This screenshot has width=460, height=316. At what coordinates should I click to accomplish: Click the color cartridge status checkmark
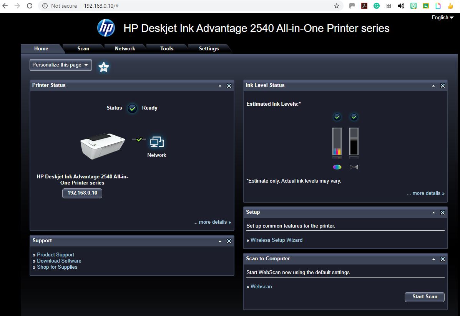tap(337, 117)
